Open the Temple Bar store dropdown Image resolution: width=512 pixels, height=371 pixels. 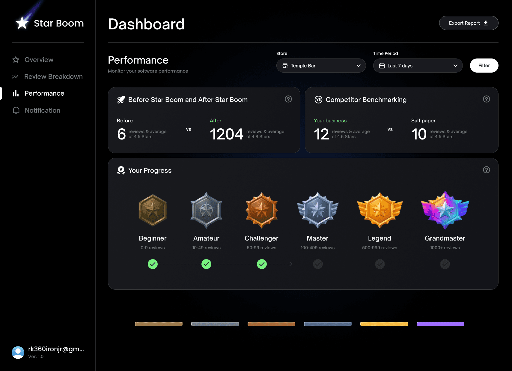(x=321, y=66)
